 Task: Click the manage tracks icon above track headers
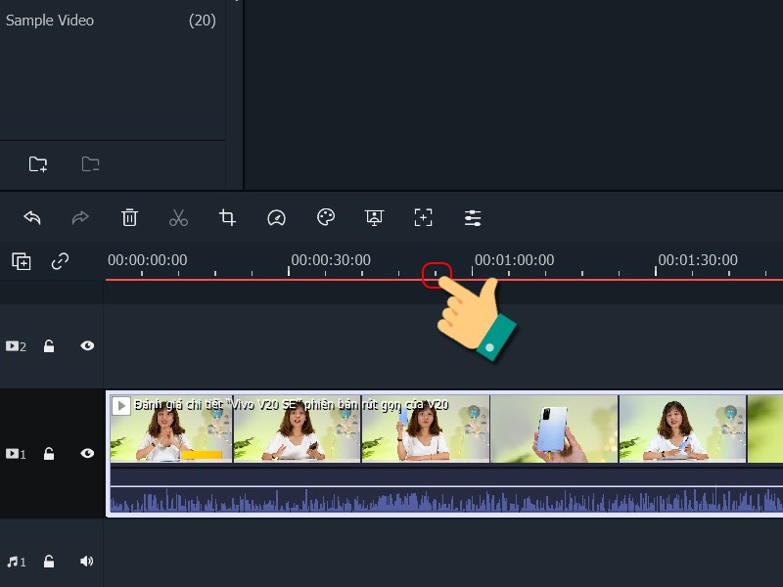click(x=22, y=261)
